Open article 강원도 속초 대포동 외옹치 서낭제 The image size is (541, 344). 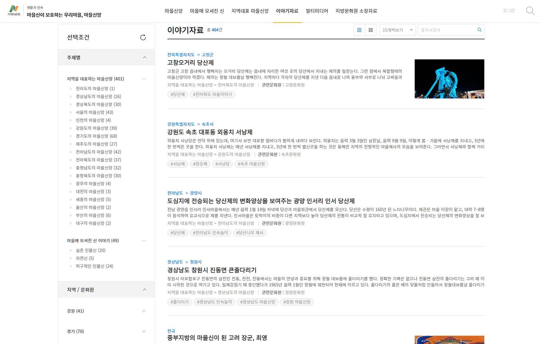click(210, 132)
